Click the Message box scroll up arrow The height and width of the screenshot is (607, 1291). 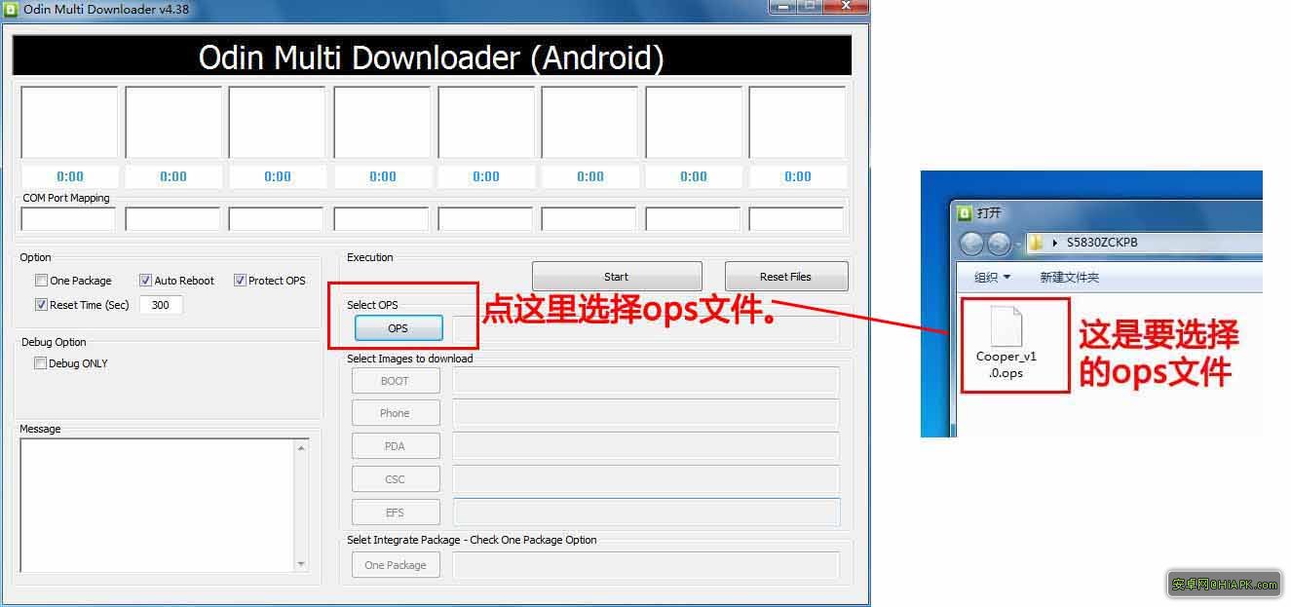pos(301,447)
